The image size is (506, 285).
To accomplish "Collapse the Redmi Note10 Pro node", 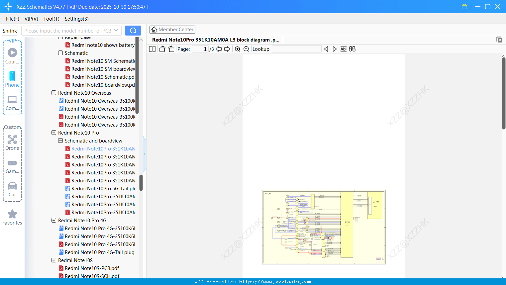I will 53,133.
